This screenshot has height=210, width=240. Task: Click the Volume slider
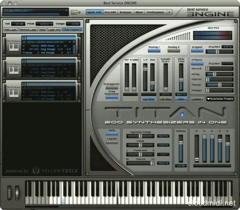tap(181, 148)
